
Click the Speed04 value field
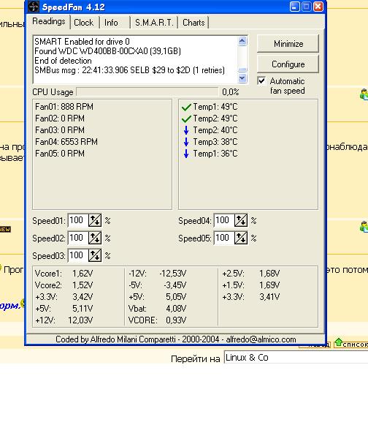pos(224,220)
